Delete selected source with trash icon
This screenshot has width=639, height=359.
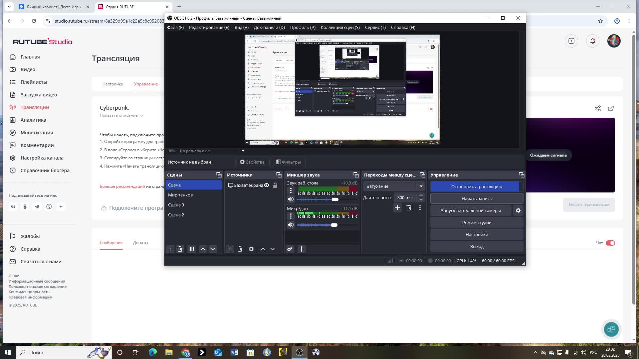pos(240,249)
